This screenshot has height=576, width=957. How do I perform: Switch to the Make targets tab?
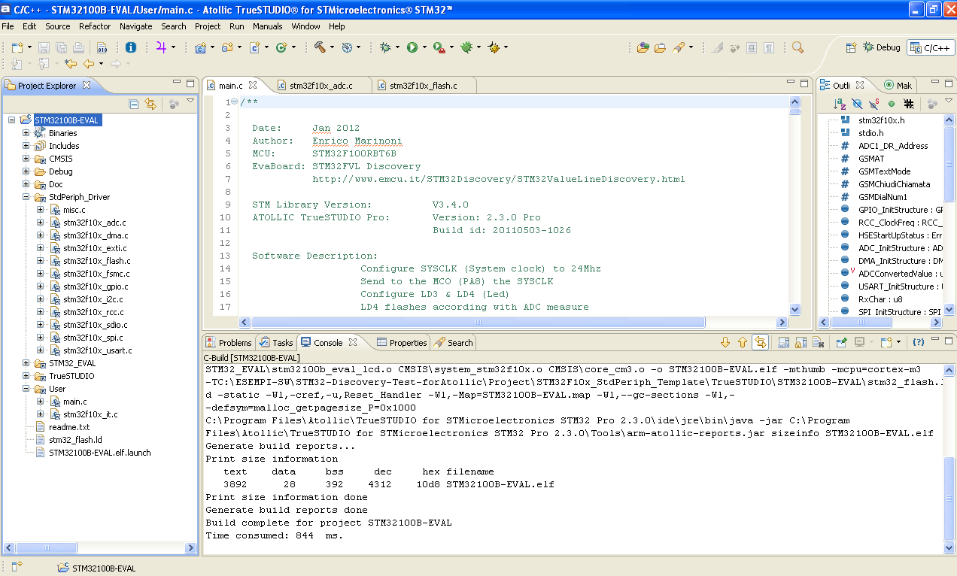pyautogui.click(x=898, y=85)
